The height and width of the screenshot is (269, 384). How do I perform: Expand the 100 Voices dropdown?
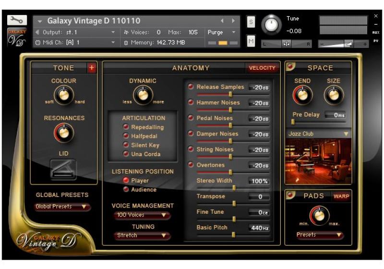142,215
